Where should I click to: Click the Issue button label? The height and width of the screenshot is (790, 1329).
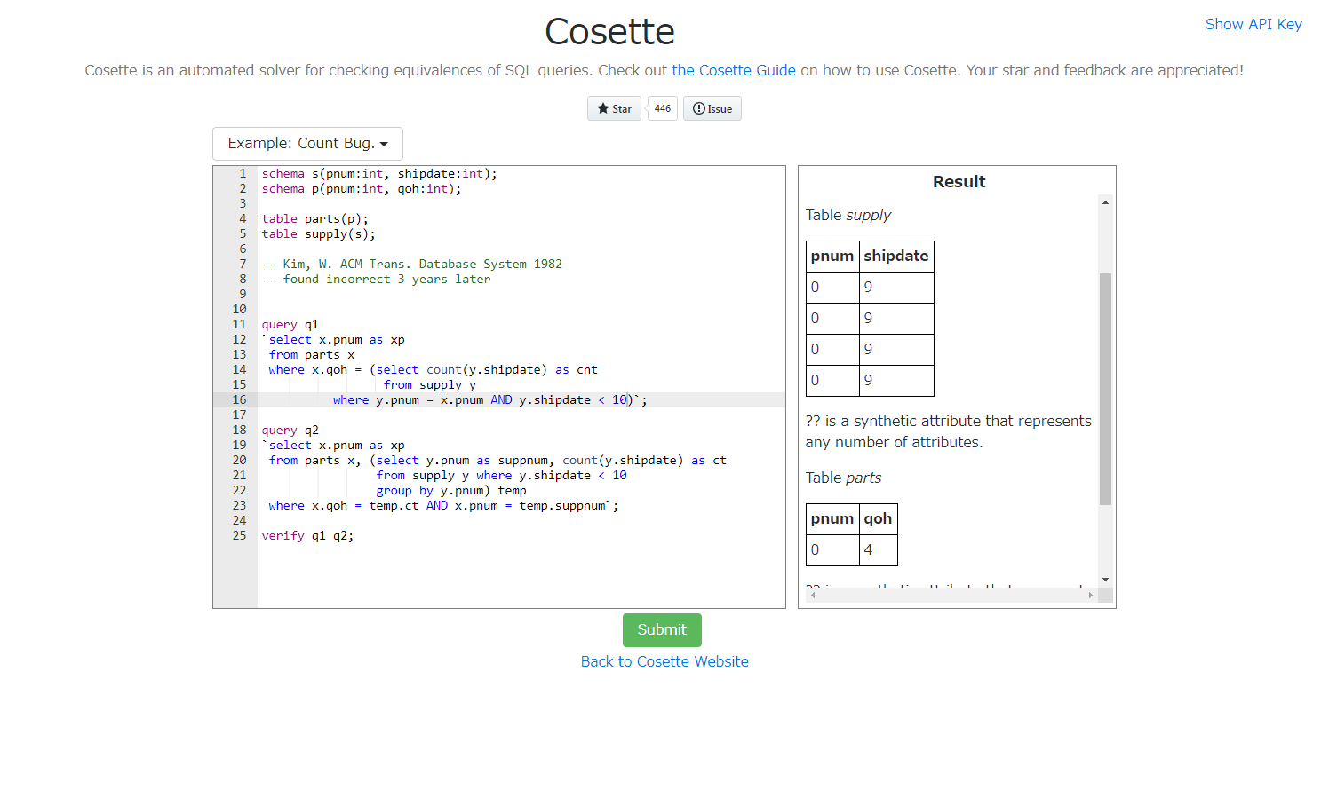tap(718, 107)
